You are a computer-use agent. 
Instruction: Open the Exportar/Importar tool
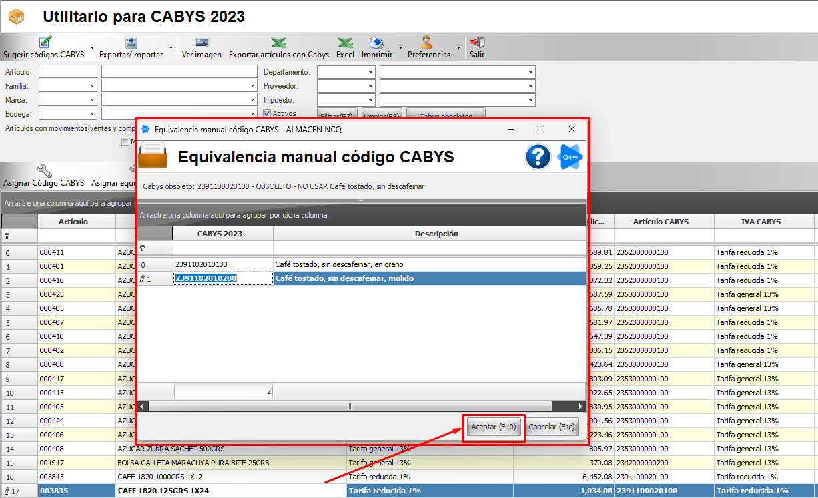[131, 43]
